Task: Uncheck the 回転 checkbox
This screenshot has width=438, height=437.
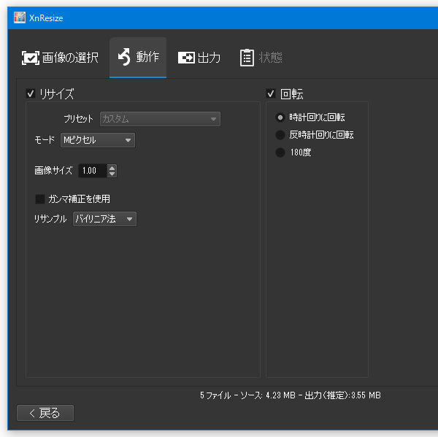Action: point(271,93)
